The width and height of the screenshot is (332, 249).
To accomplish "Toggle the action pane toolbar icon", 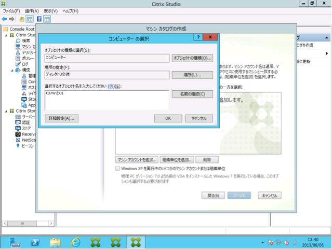I will (47, 19).
